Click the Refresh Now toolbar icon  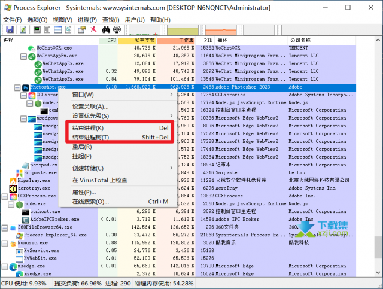coord(23,29)
